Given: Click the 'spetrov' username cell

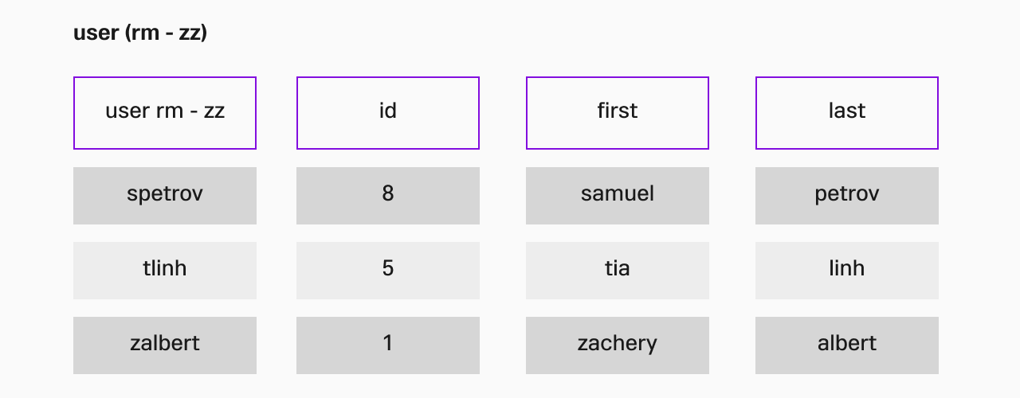Looking at the screenshot, I should point(165,196).
